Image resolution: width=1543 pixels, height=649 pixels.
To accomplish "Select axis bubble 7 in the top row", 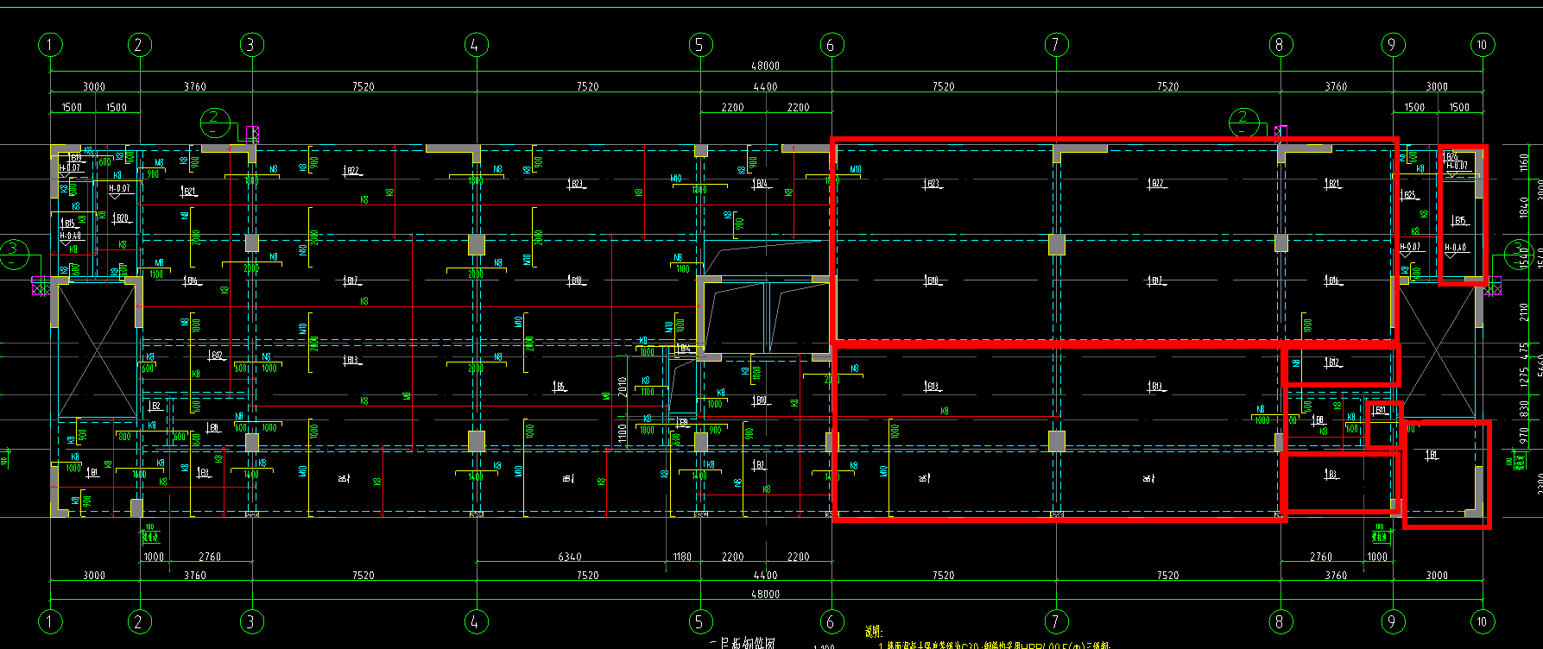I will 1056,45.
